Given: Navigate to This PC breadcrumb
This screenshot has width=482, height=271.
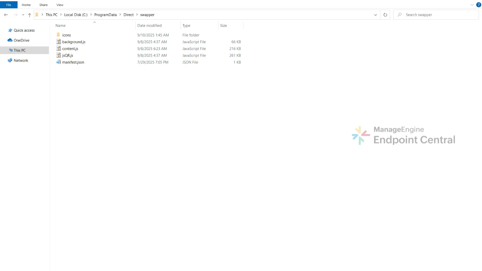Looking at the screenshot, I should (x=52, y=15).
